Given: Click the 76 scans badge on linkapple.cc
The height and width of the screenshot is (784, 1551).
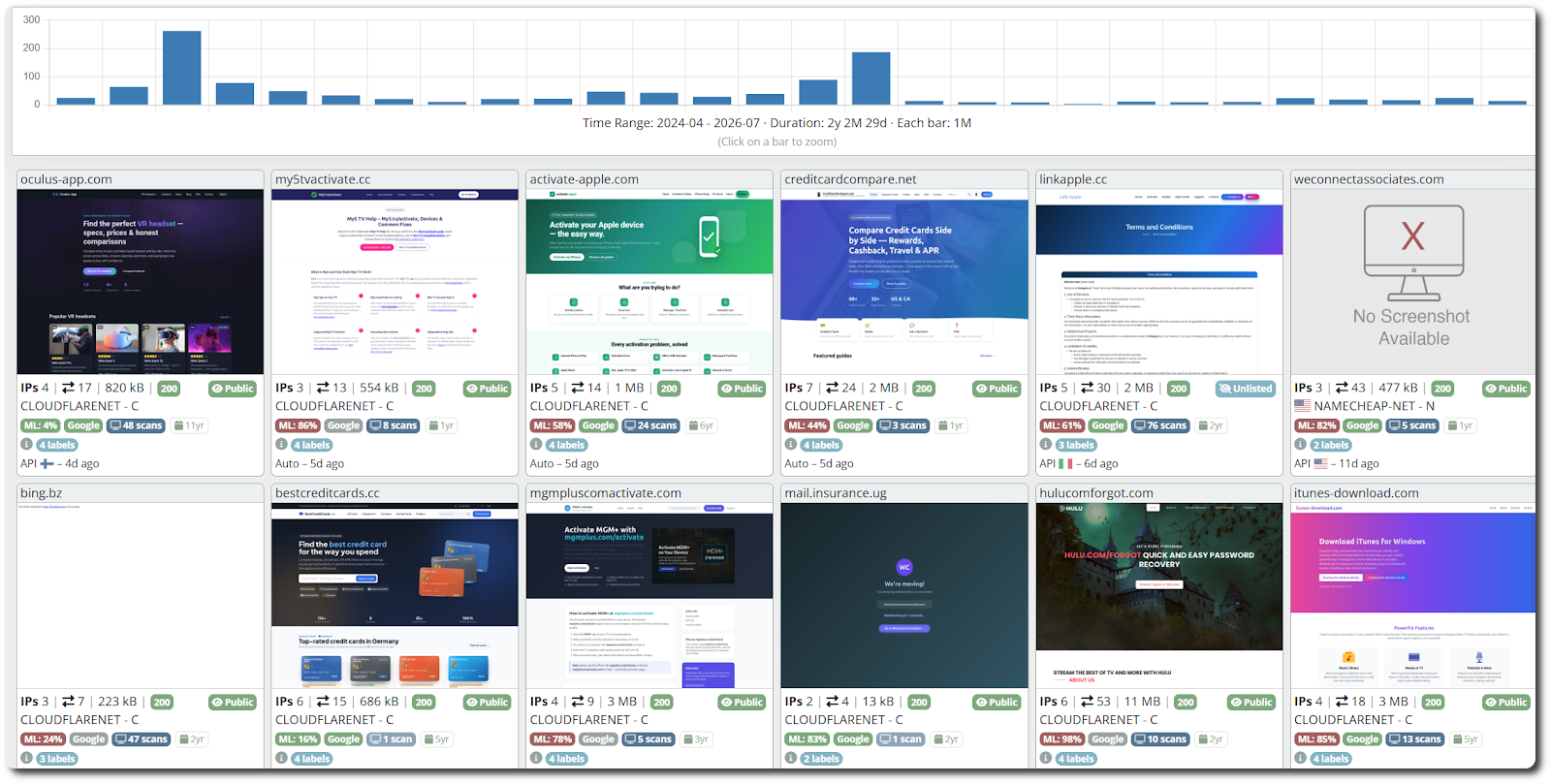Looking at the screenshot, I should tap(1160, 425).
